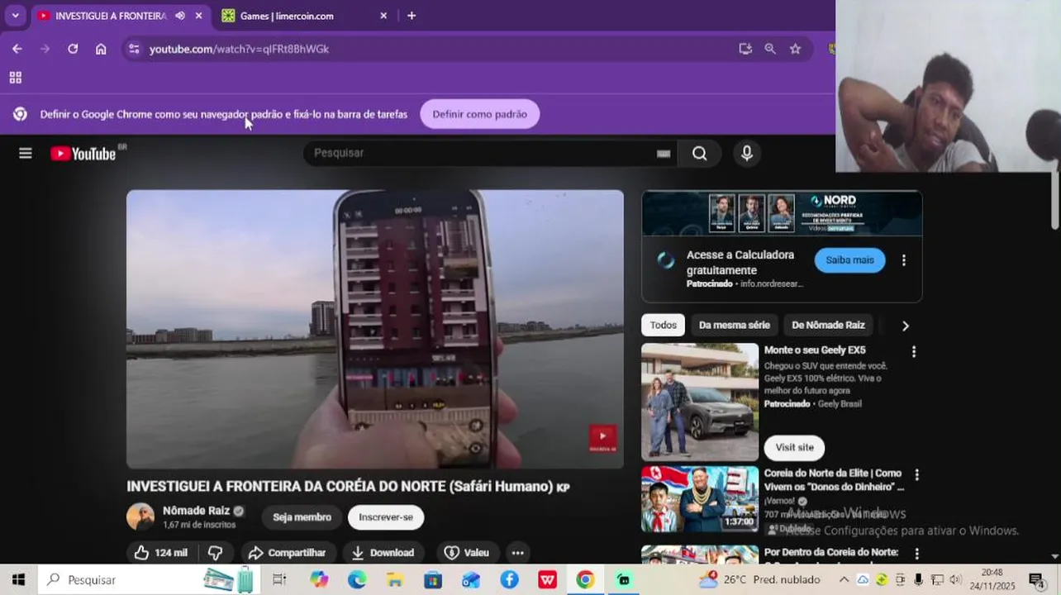Click the Nord investment banner image

782,213
